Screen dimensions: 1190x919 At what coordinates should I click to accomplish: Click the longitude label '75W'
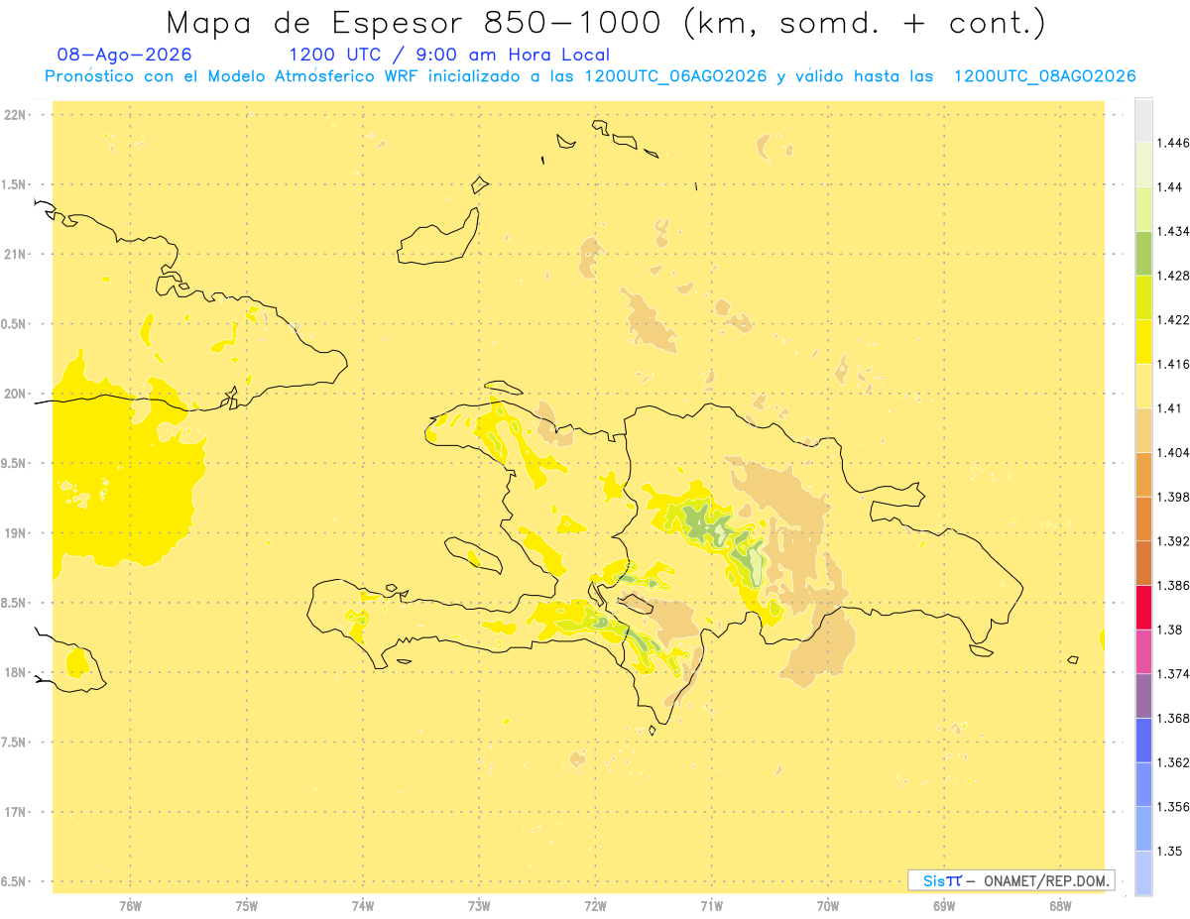coord(247,905)
